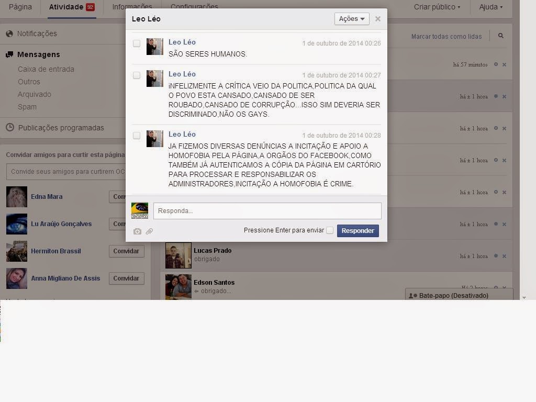Click the Responda... reply text field

pos(267,211)
